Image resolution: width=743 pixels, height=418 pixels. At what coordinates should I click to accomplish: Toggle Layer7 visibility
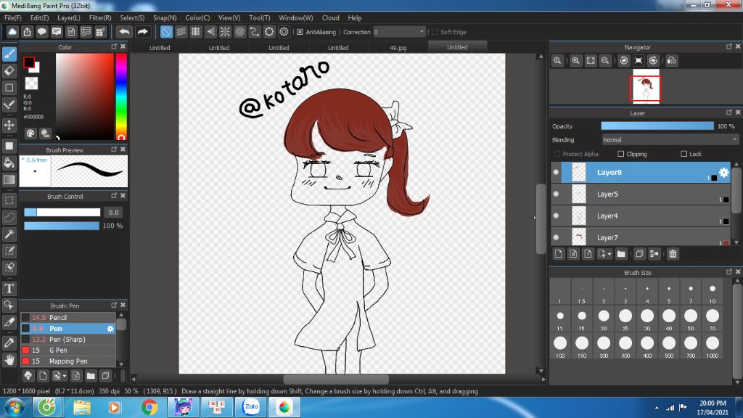[556, 237]
